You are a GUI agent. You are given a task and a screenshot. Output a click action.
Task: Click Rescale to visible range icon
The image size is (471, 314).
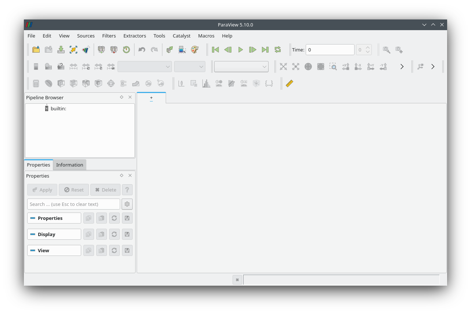point(111,67)
